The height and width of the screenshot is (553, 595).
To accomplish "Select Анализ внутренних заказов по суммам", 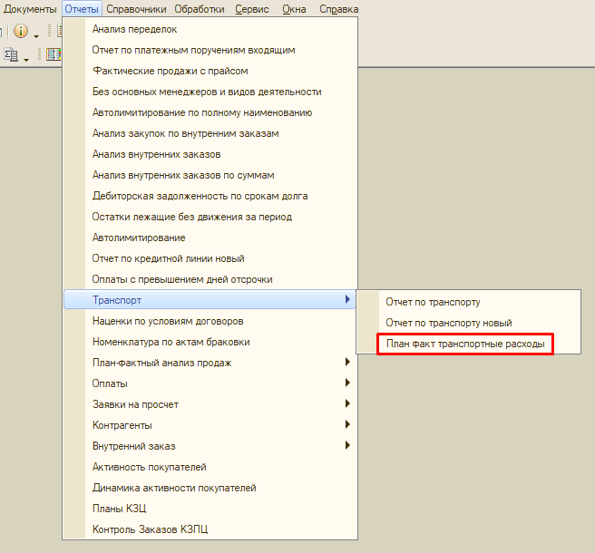I will click(210, 175).
